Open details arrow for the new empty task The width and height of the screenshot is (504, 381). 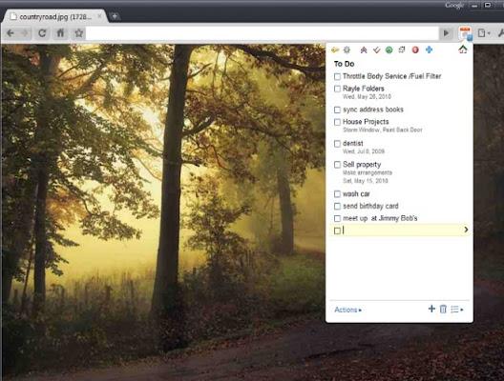466,230
